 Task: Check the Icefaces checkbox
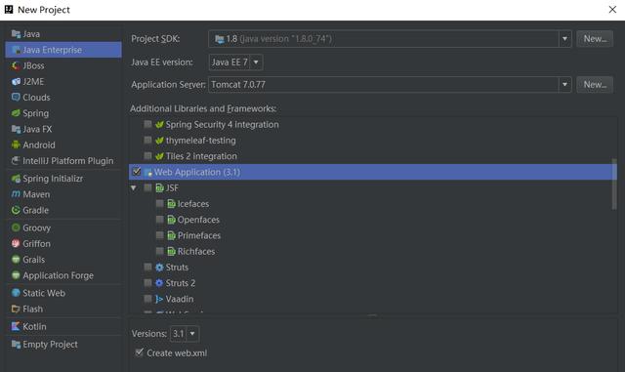pyautogui.click(x=160, y=204)
